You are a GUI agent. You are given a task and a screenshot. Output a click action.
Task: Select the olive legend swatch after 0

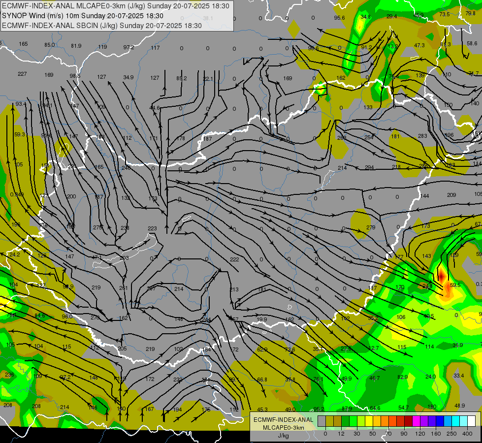pyautogui.click(x=329, y=421)
